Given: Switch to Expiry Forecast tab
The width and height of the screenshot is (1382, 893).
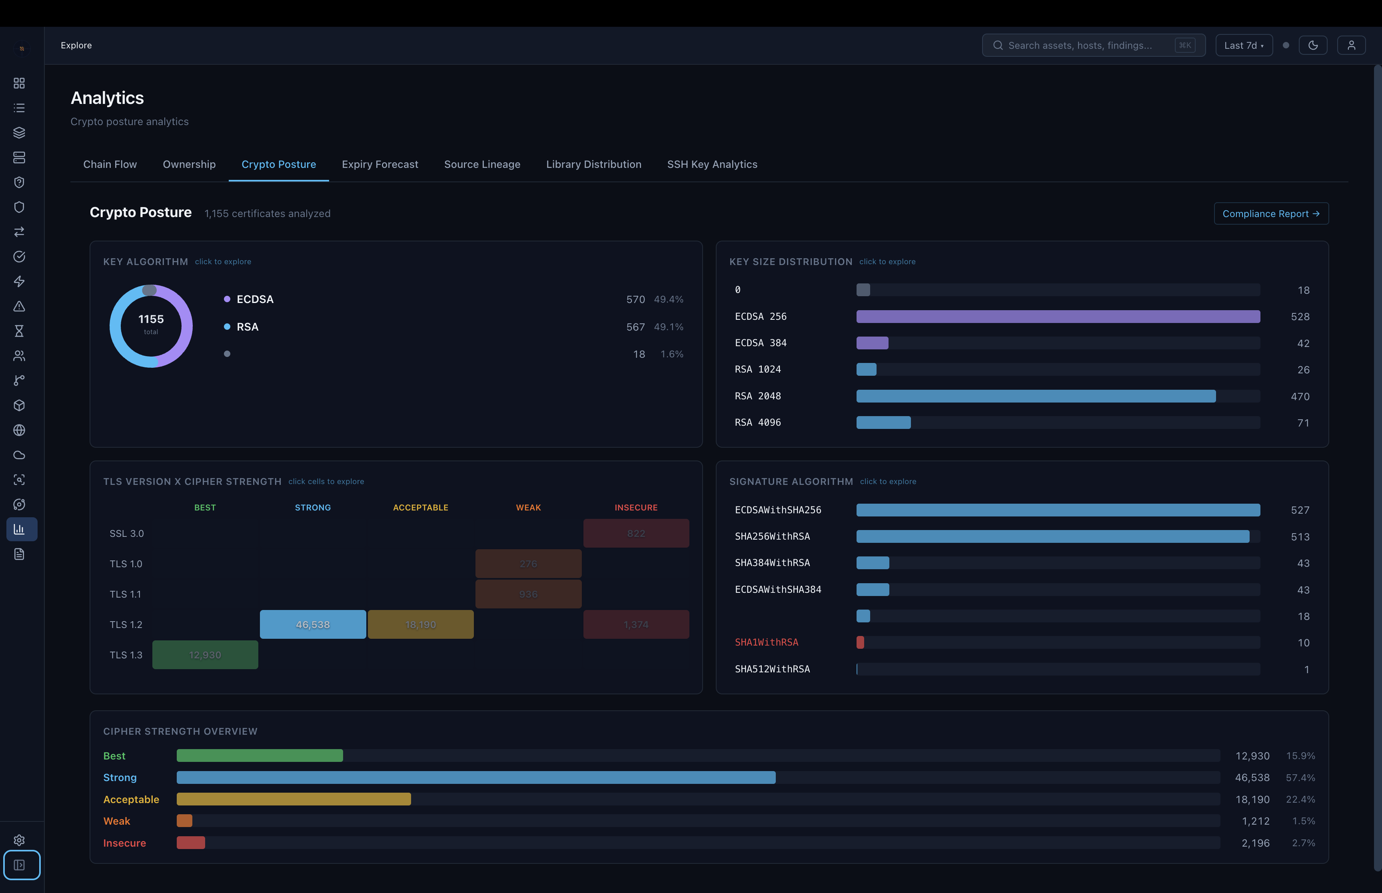Looking at the screenshot, I should [380, 164].
